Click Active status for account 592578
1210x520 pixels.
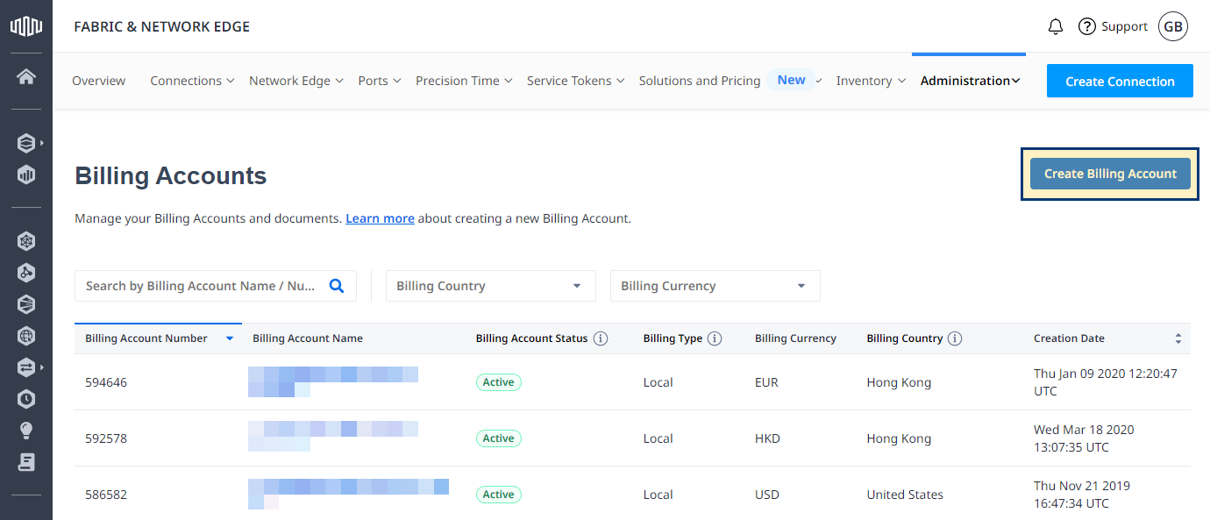499,438
